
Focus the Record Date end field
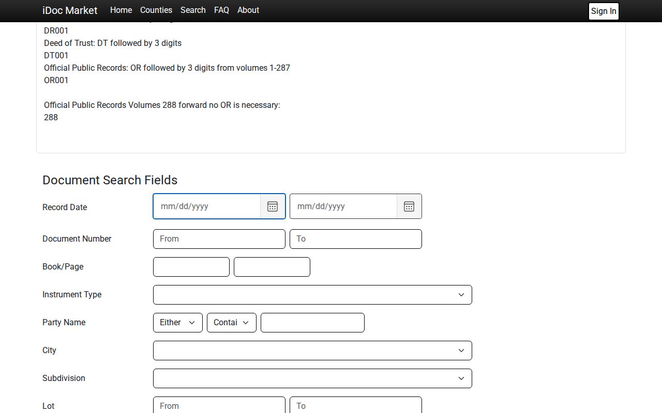coord(343,206)
